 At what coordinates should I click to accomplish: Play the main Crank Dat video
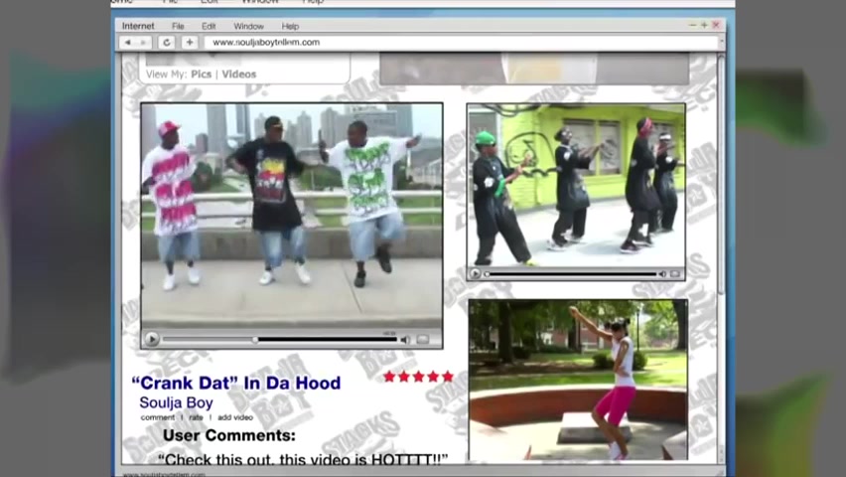point(152,339)
